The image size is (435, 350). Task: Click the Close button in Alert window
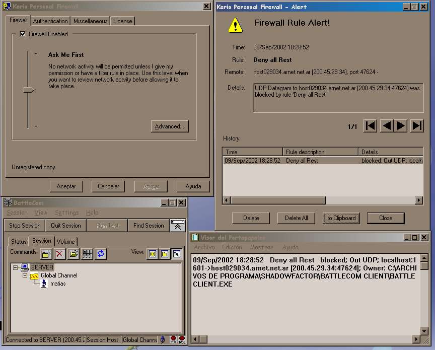coord(386,218)
